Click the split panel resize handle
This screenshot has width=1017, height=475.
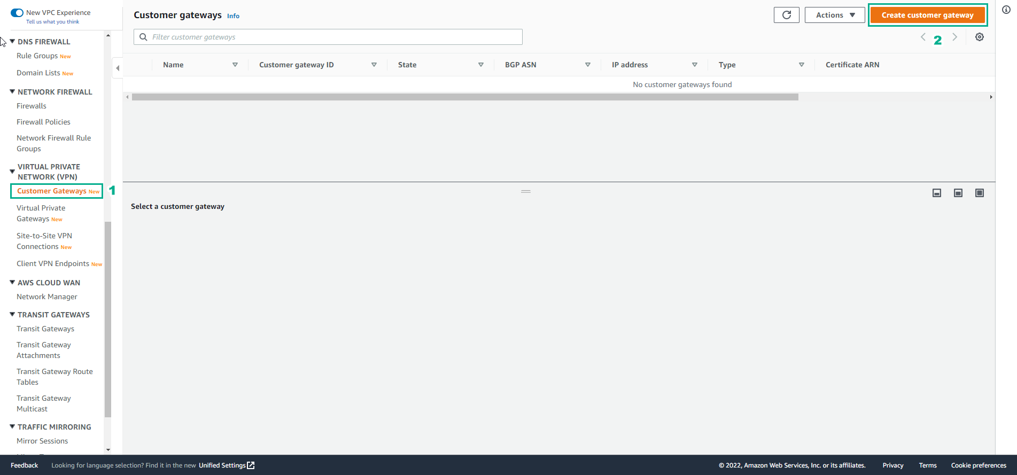[x=526, y=191]
